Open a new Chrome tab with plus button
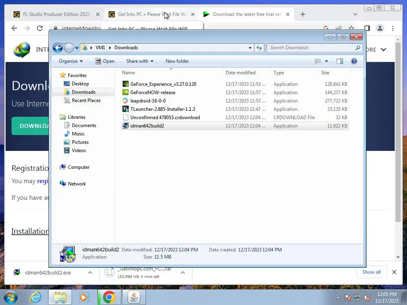 pos(302,14)
